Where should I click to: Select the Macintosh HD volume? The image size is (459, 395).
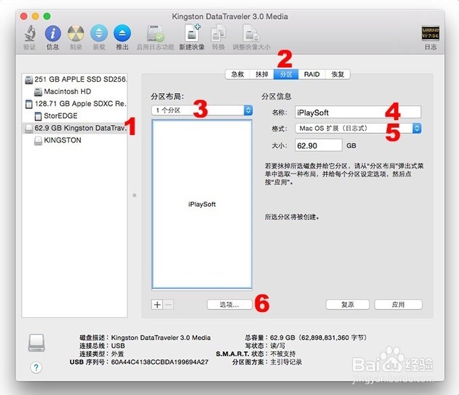click(75, 91)
